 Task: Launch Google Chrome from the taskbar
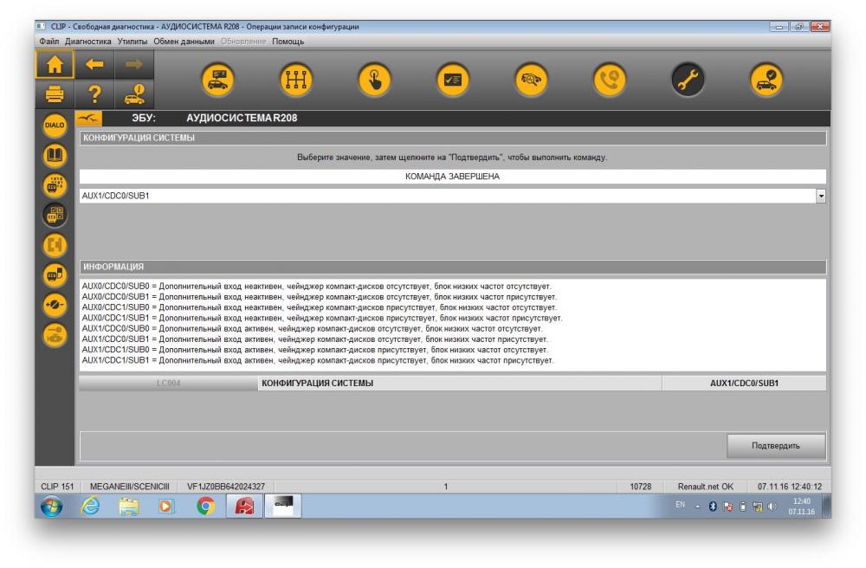click(205, 507)
